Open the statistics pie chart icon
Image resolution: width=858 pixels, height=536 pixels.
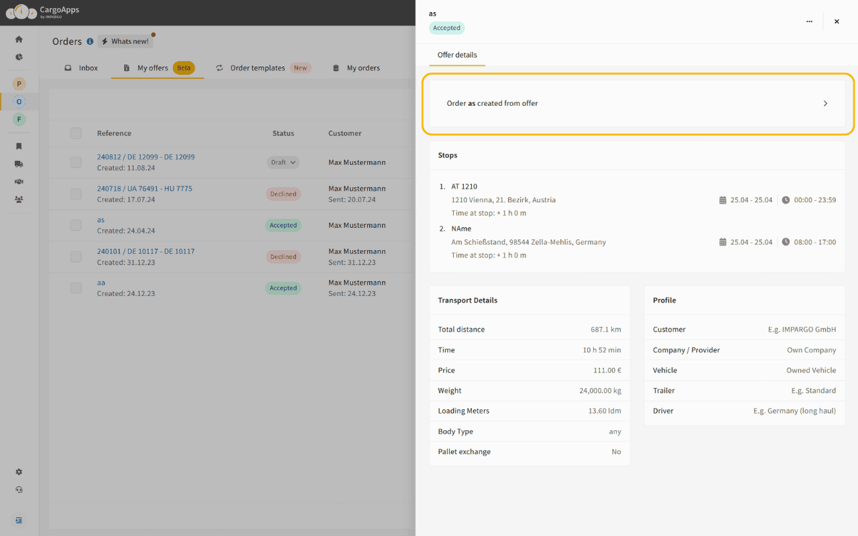[19, 57]
